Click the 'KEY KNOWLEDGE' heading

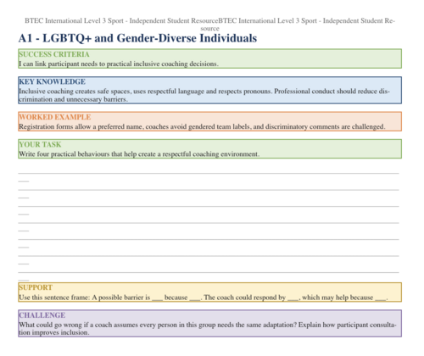tap(52, 81)
